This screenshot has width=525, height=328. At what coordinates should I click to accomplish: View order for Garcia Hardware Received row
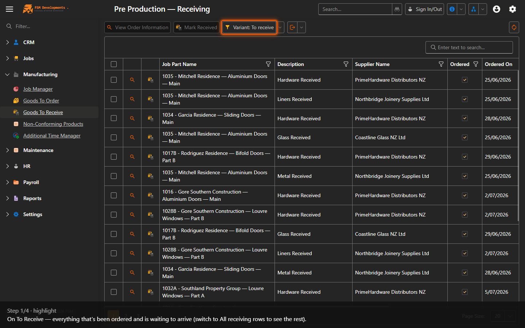tap(132, 118)
